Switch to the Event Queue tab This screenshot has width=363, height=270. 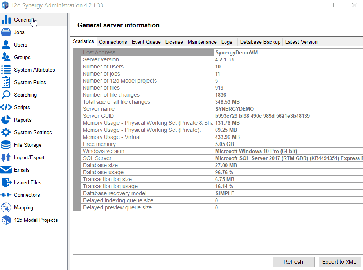tap(146, 42)
